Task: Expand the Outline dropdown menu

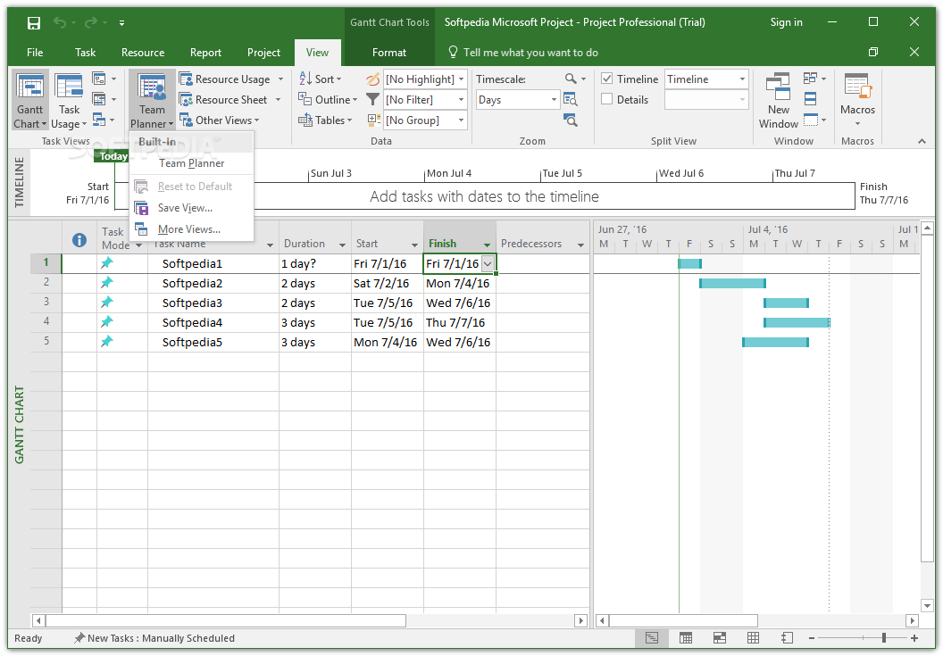Action: tap(328, 100)
